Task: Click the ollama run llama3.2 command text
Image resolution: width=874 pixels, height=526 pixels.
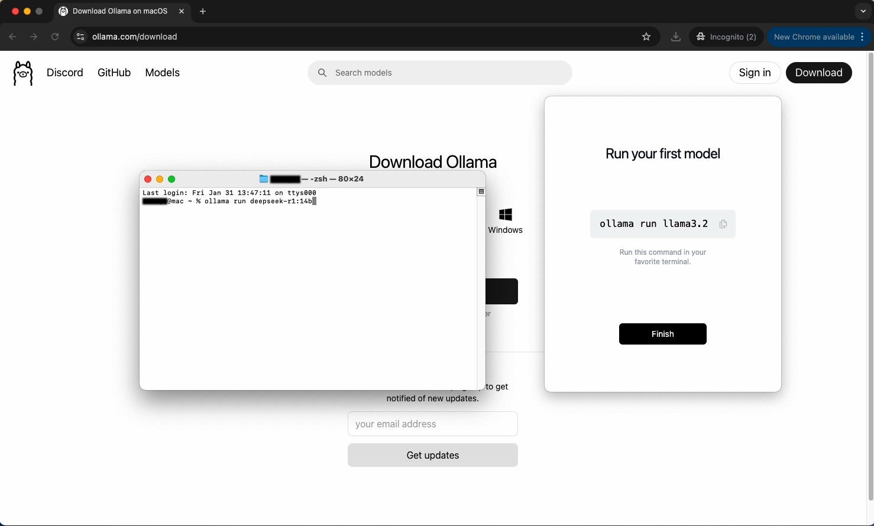Action: pos(653,224)
